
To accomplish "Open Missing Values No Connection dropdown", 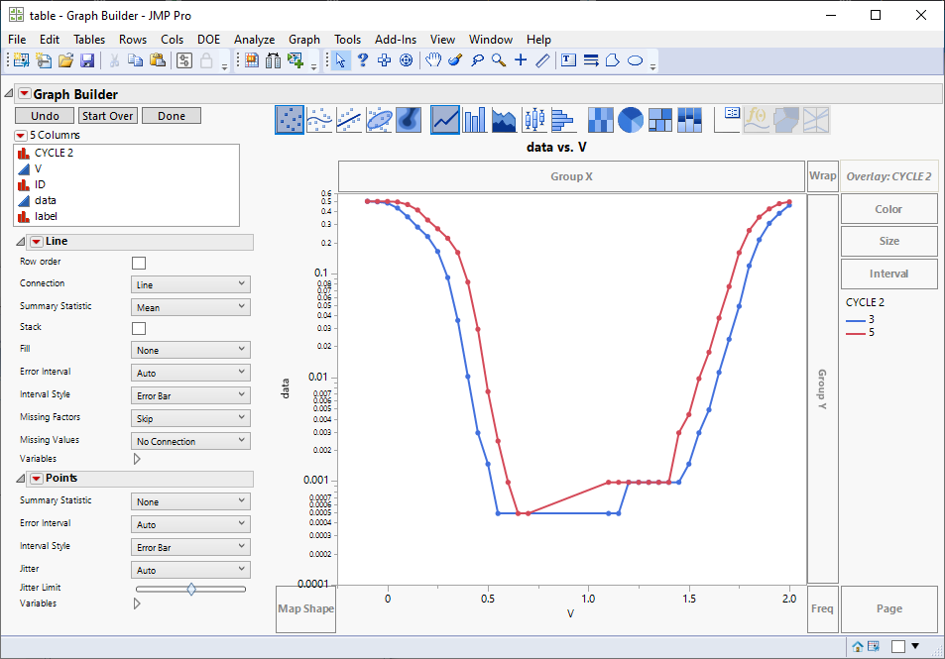I will click(x=190, y=441).
